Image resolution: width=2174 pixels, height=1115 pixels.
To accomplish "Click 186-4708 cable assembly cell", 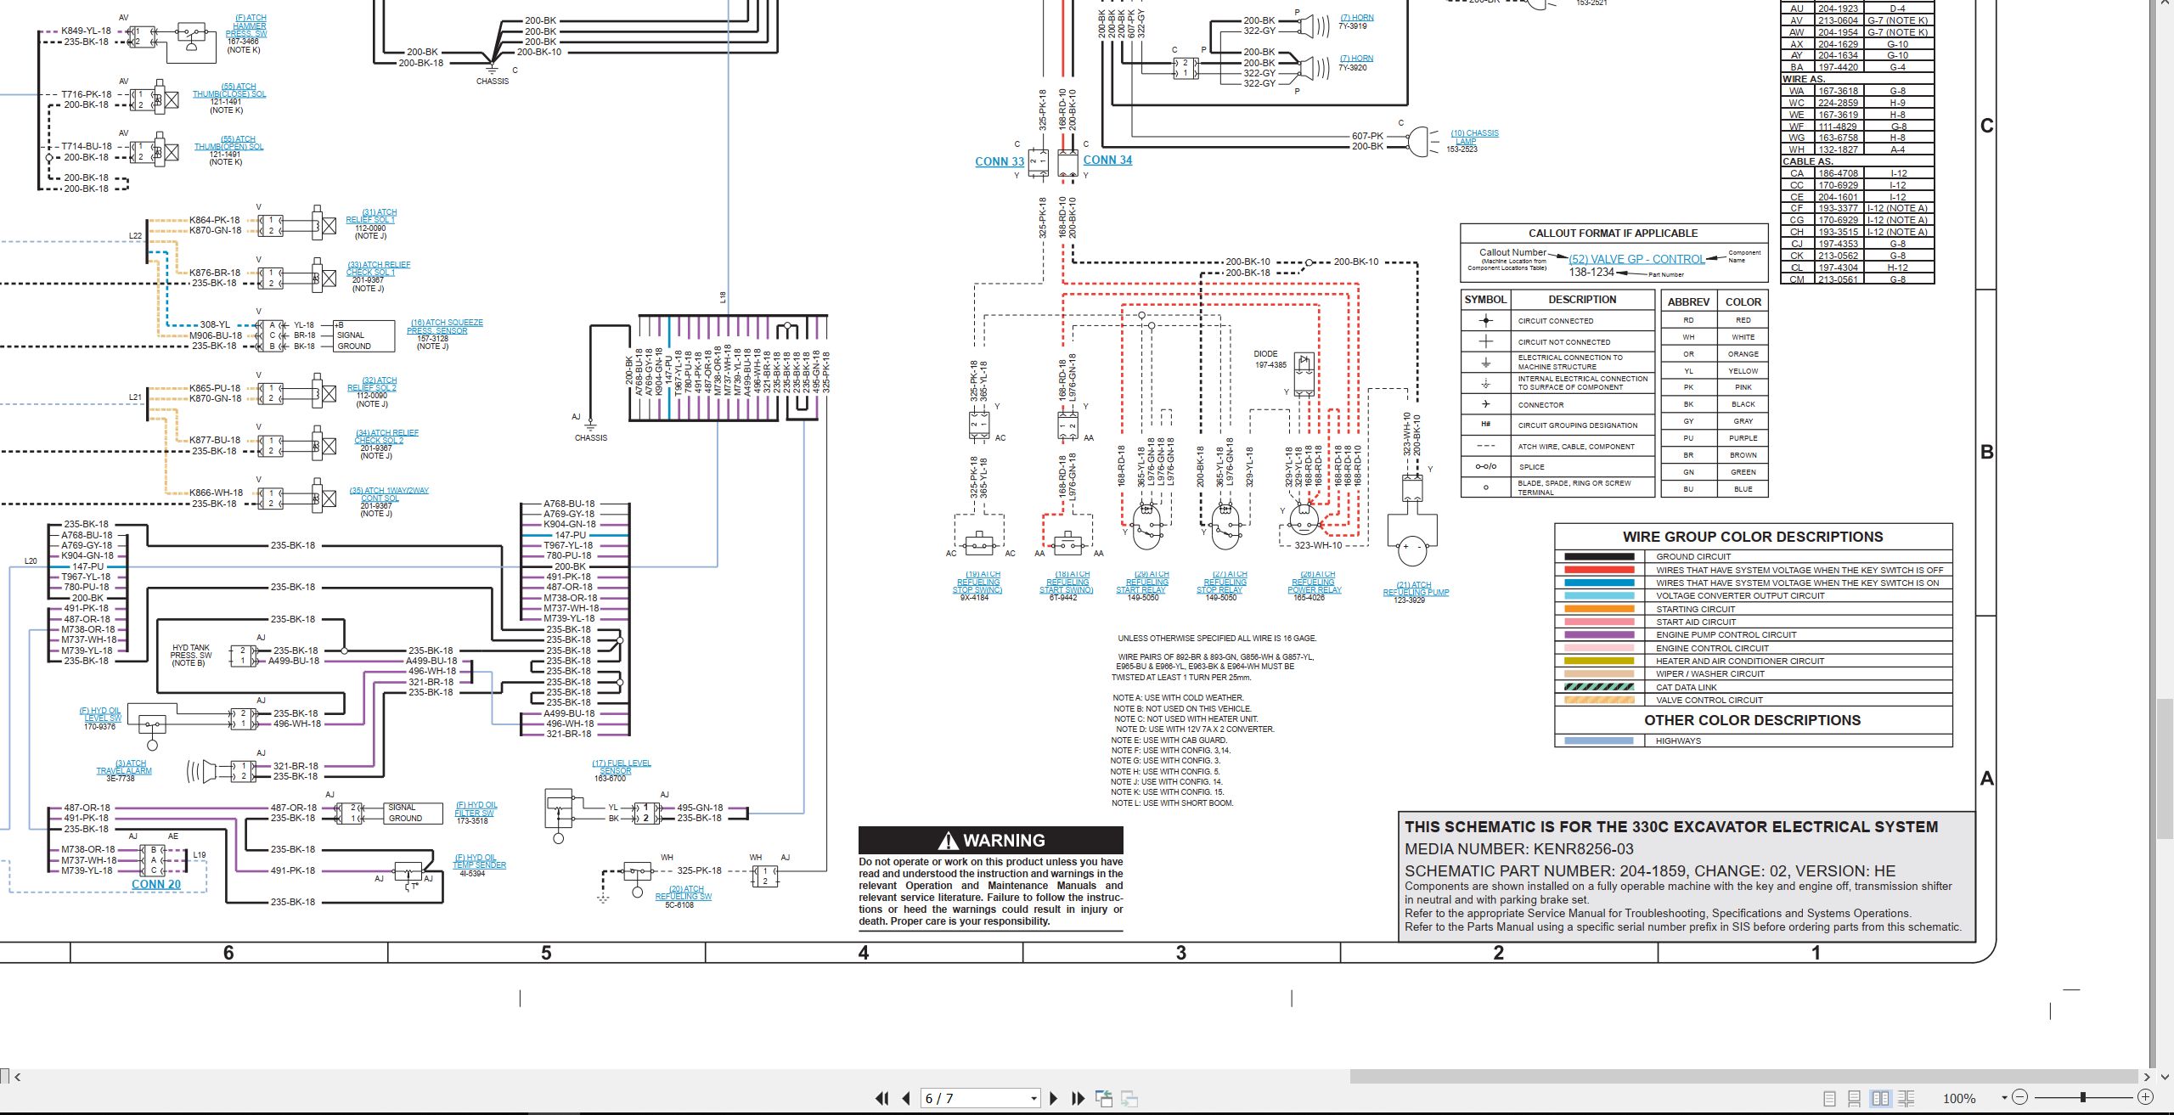I will pos(1838,173).
